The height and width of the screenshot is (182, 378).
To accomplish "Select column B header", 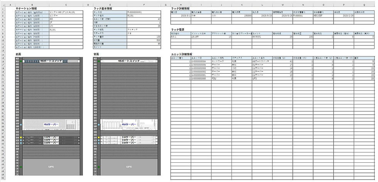I will 32,5.
